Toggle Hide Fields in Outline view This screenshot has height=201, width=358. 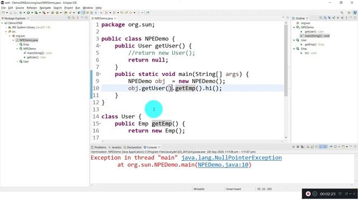pyautogui.click(x=329, y=18)
